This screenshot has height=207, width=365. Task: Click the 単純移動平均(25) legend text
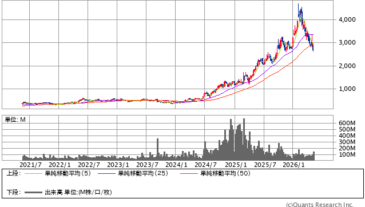coord(143,173)
